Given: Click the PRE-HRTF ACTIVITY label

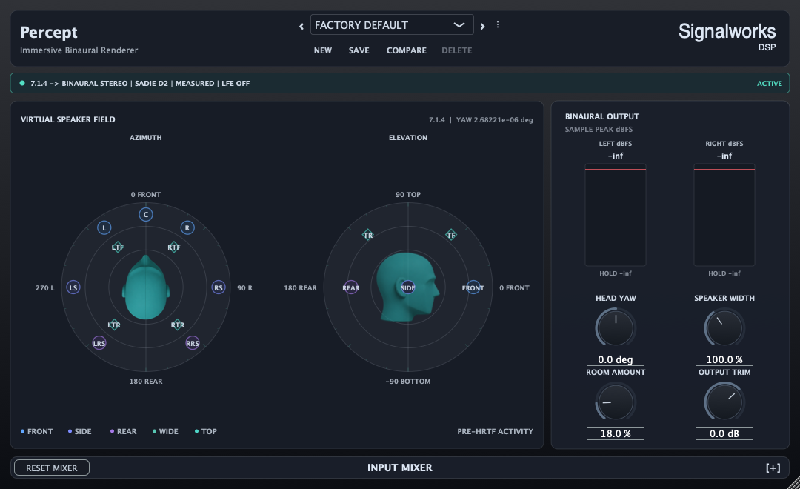Looking at the screenshot, I should coord(495,431).
